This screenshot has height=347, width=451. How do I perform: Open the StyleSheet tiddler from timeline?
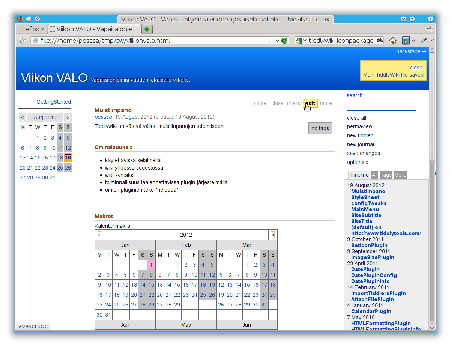click(x=365, y=197)
